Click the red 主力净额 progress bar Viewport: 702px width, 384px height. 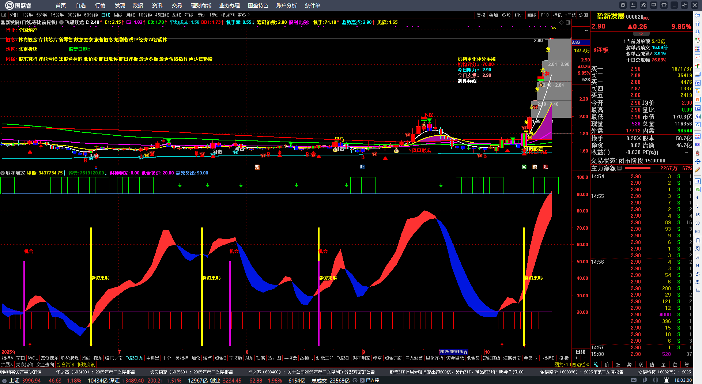point(637,168)
